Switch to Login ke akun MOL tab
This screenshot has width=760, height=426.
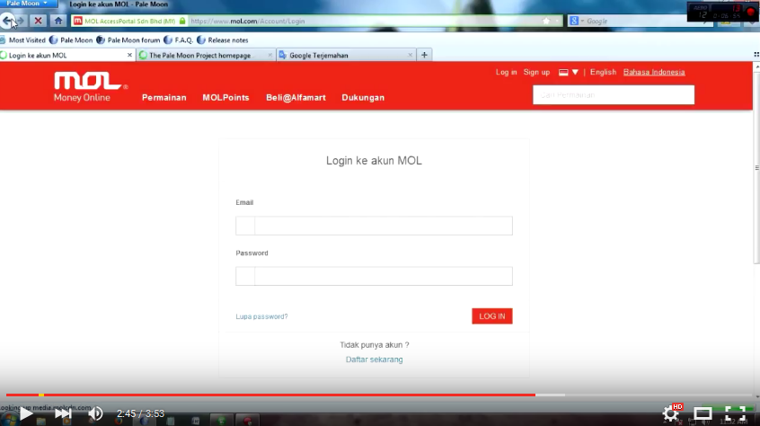(x=62, y=55)
